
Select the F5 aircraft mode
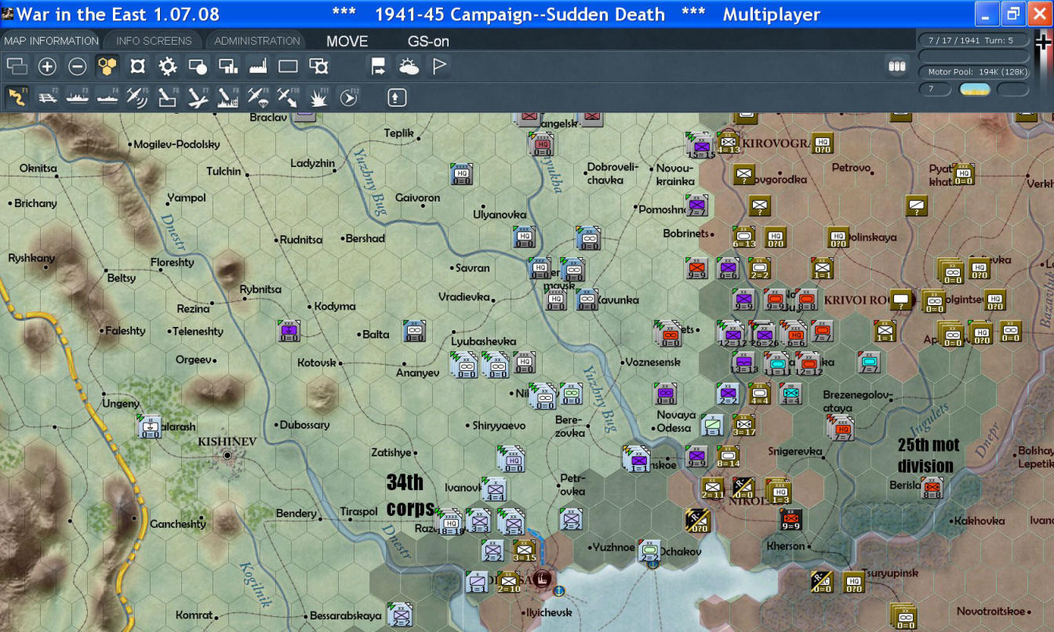(137, 96)
